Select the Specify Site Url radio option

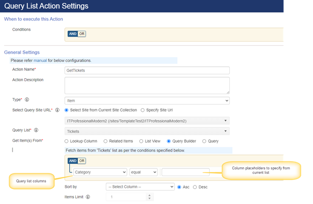point(142,110)
